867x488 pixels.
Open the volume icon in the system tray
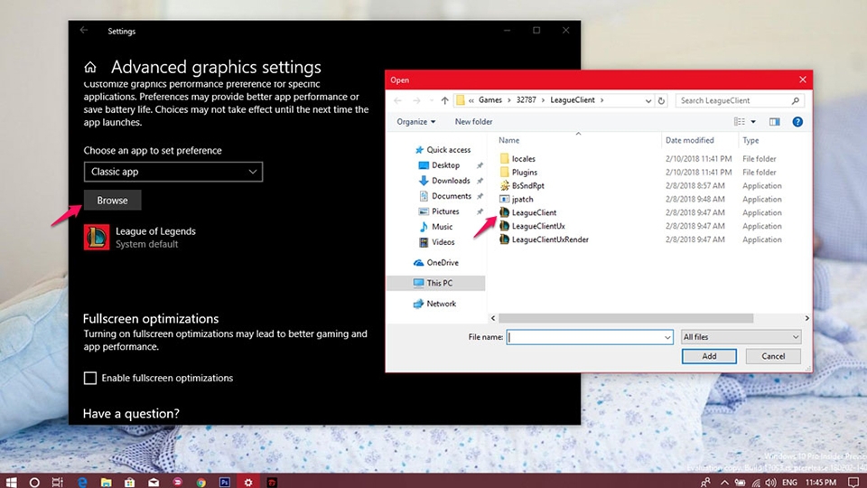[770, 483]
